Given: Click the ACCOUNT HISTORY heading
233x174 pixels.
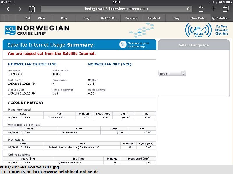Looking at the screenshot, I should (26, 103).
